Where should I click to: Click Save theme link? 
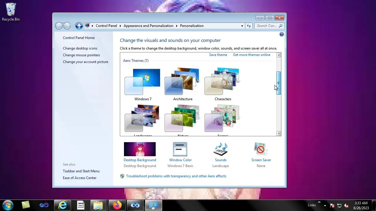tap(218, 55)
